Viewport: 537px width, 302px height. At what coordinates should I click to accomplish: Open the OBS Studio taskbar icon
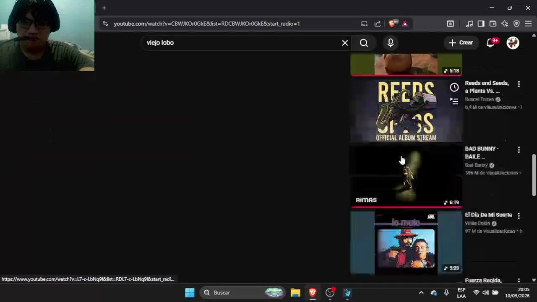click(x=330, y=293)
